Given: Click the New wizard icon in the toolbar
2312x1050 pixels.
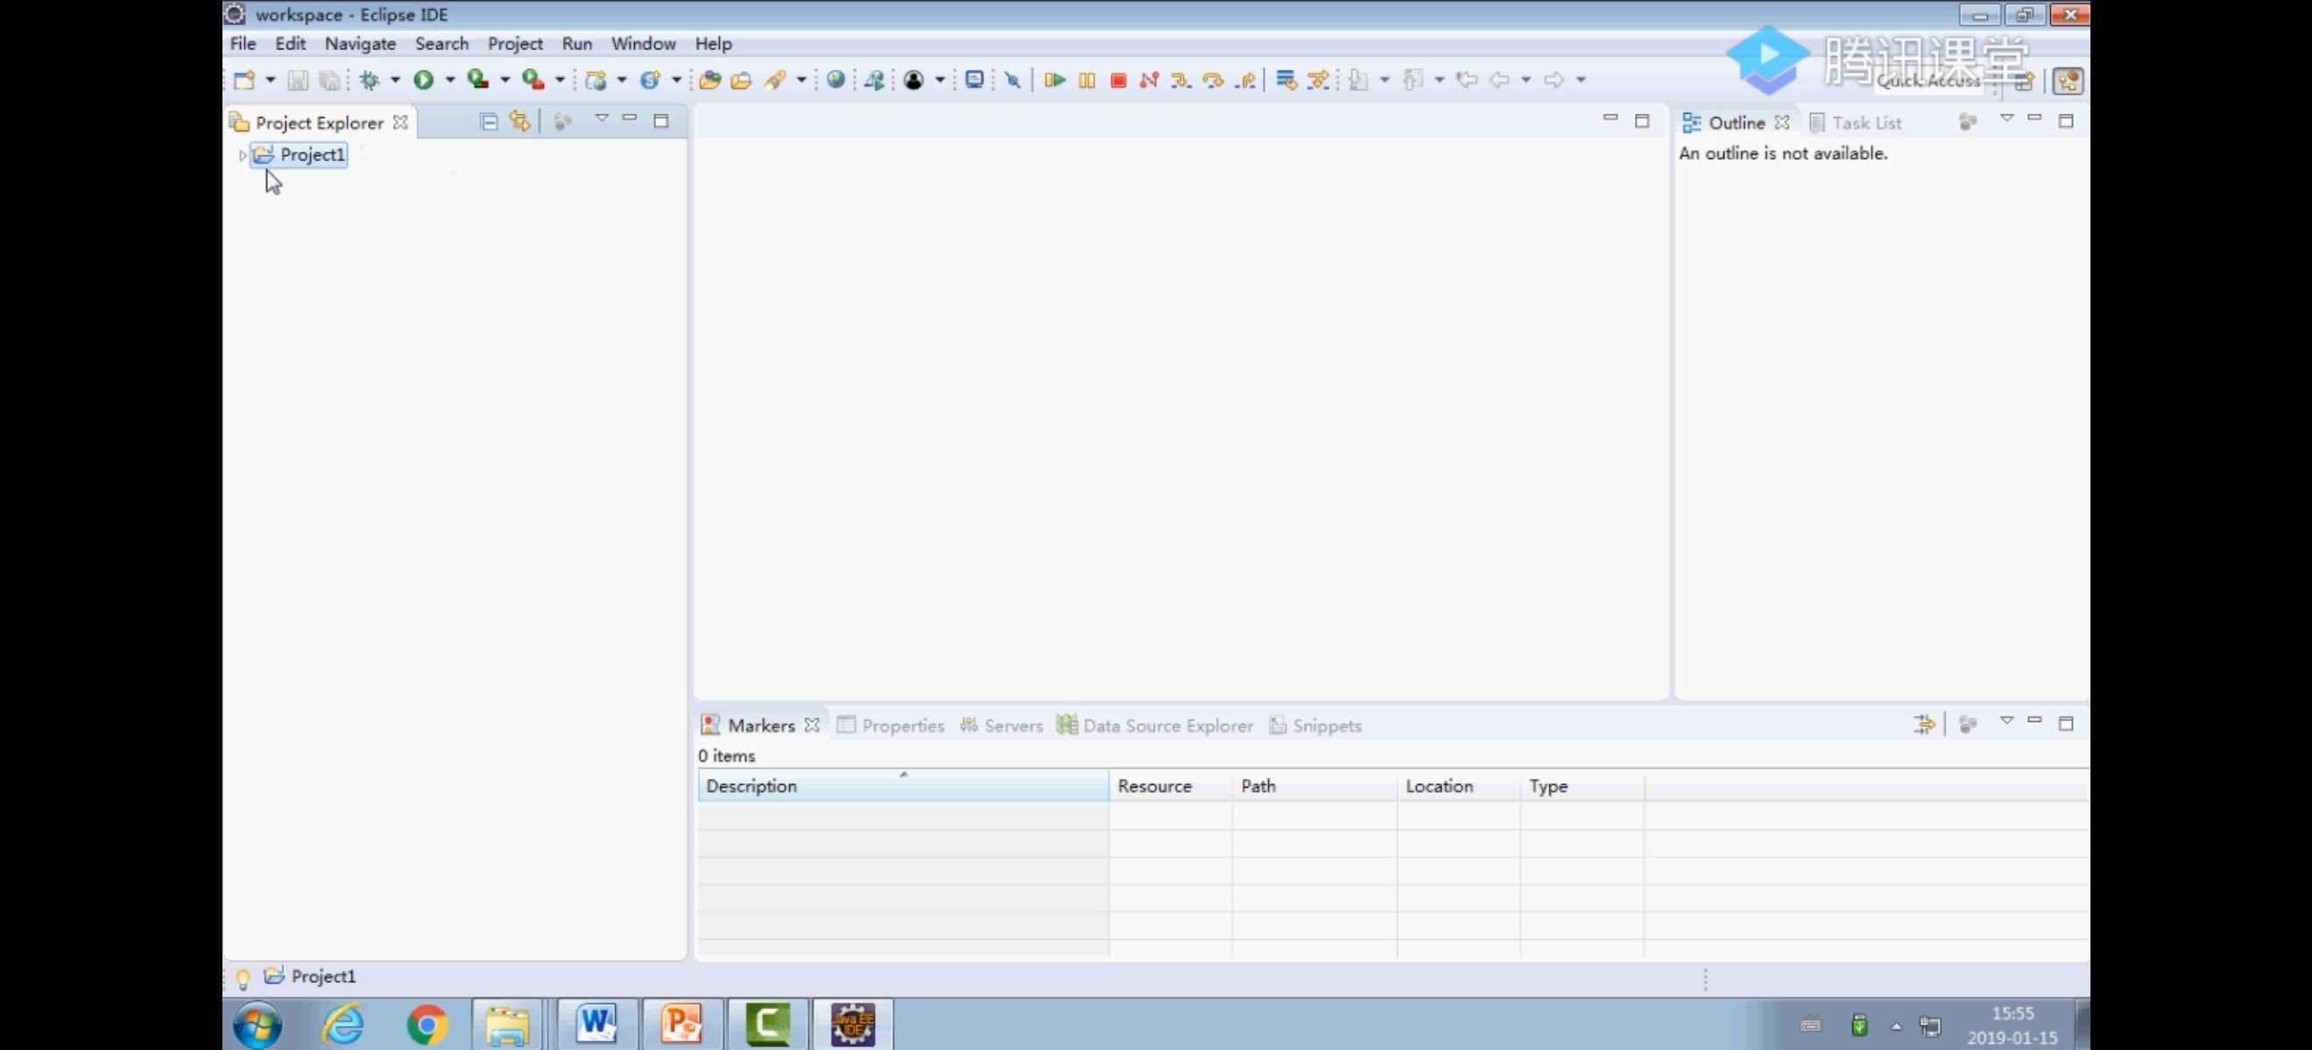Looking at the screenshot, I should click(x=244, y=80).
